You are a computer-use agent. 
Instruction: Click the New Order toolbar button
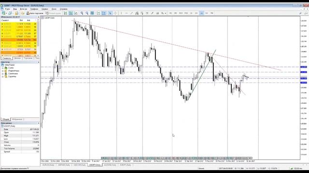[53, 13]
